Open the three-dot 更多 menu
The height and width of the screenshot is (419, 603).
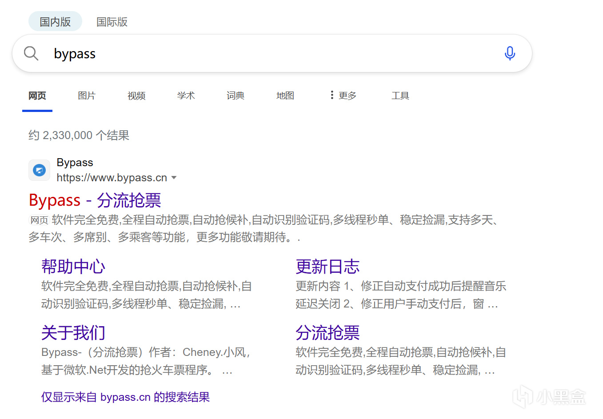click(343, 96)
